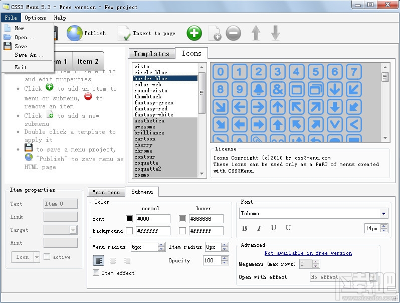400x303 pixels.
Task: Select the bell icon in gallery
Action: (259, 89)
